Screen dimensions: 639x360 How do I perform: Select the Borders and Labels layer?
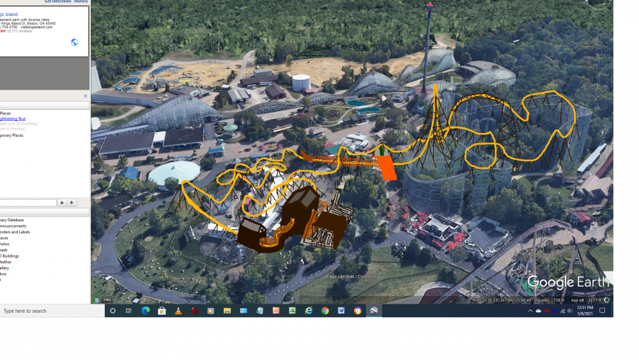pyautogui.click(x=15, y=232)
